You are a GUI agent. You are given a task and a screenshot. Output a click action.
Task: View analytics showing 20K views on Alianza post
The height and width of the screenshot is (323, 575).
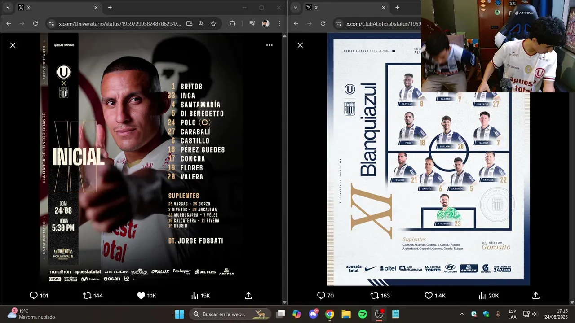pyautogui.click(x=488, y=296)
